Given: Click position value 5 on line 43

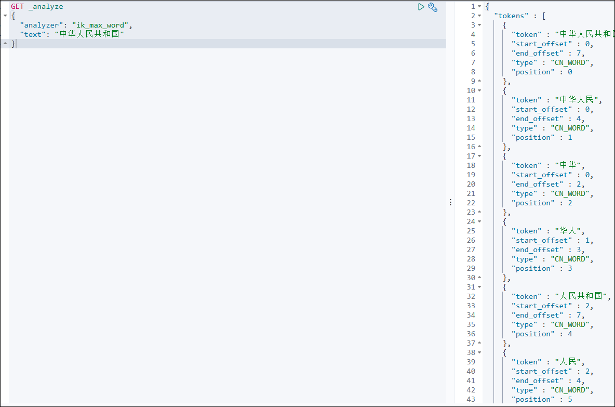Looking at the screenshot, I should click(x=570, y=400).
